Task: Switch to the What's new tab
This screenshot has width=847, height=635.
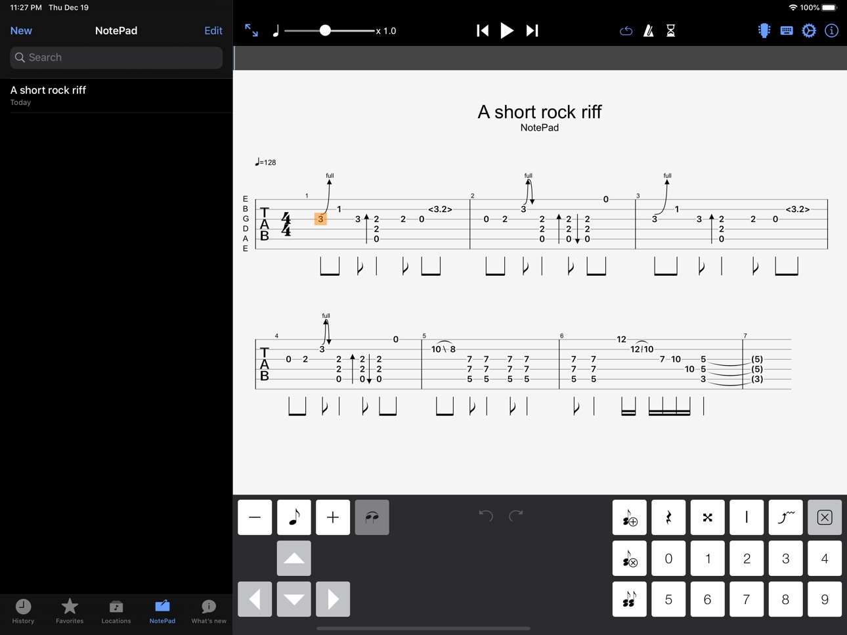Action: [209, 611]
